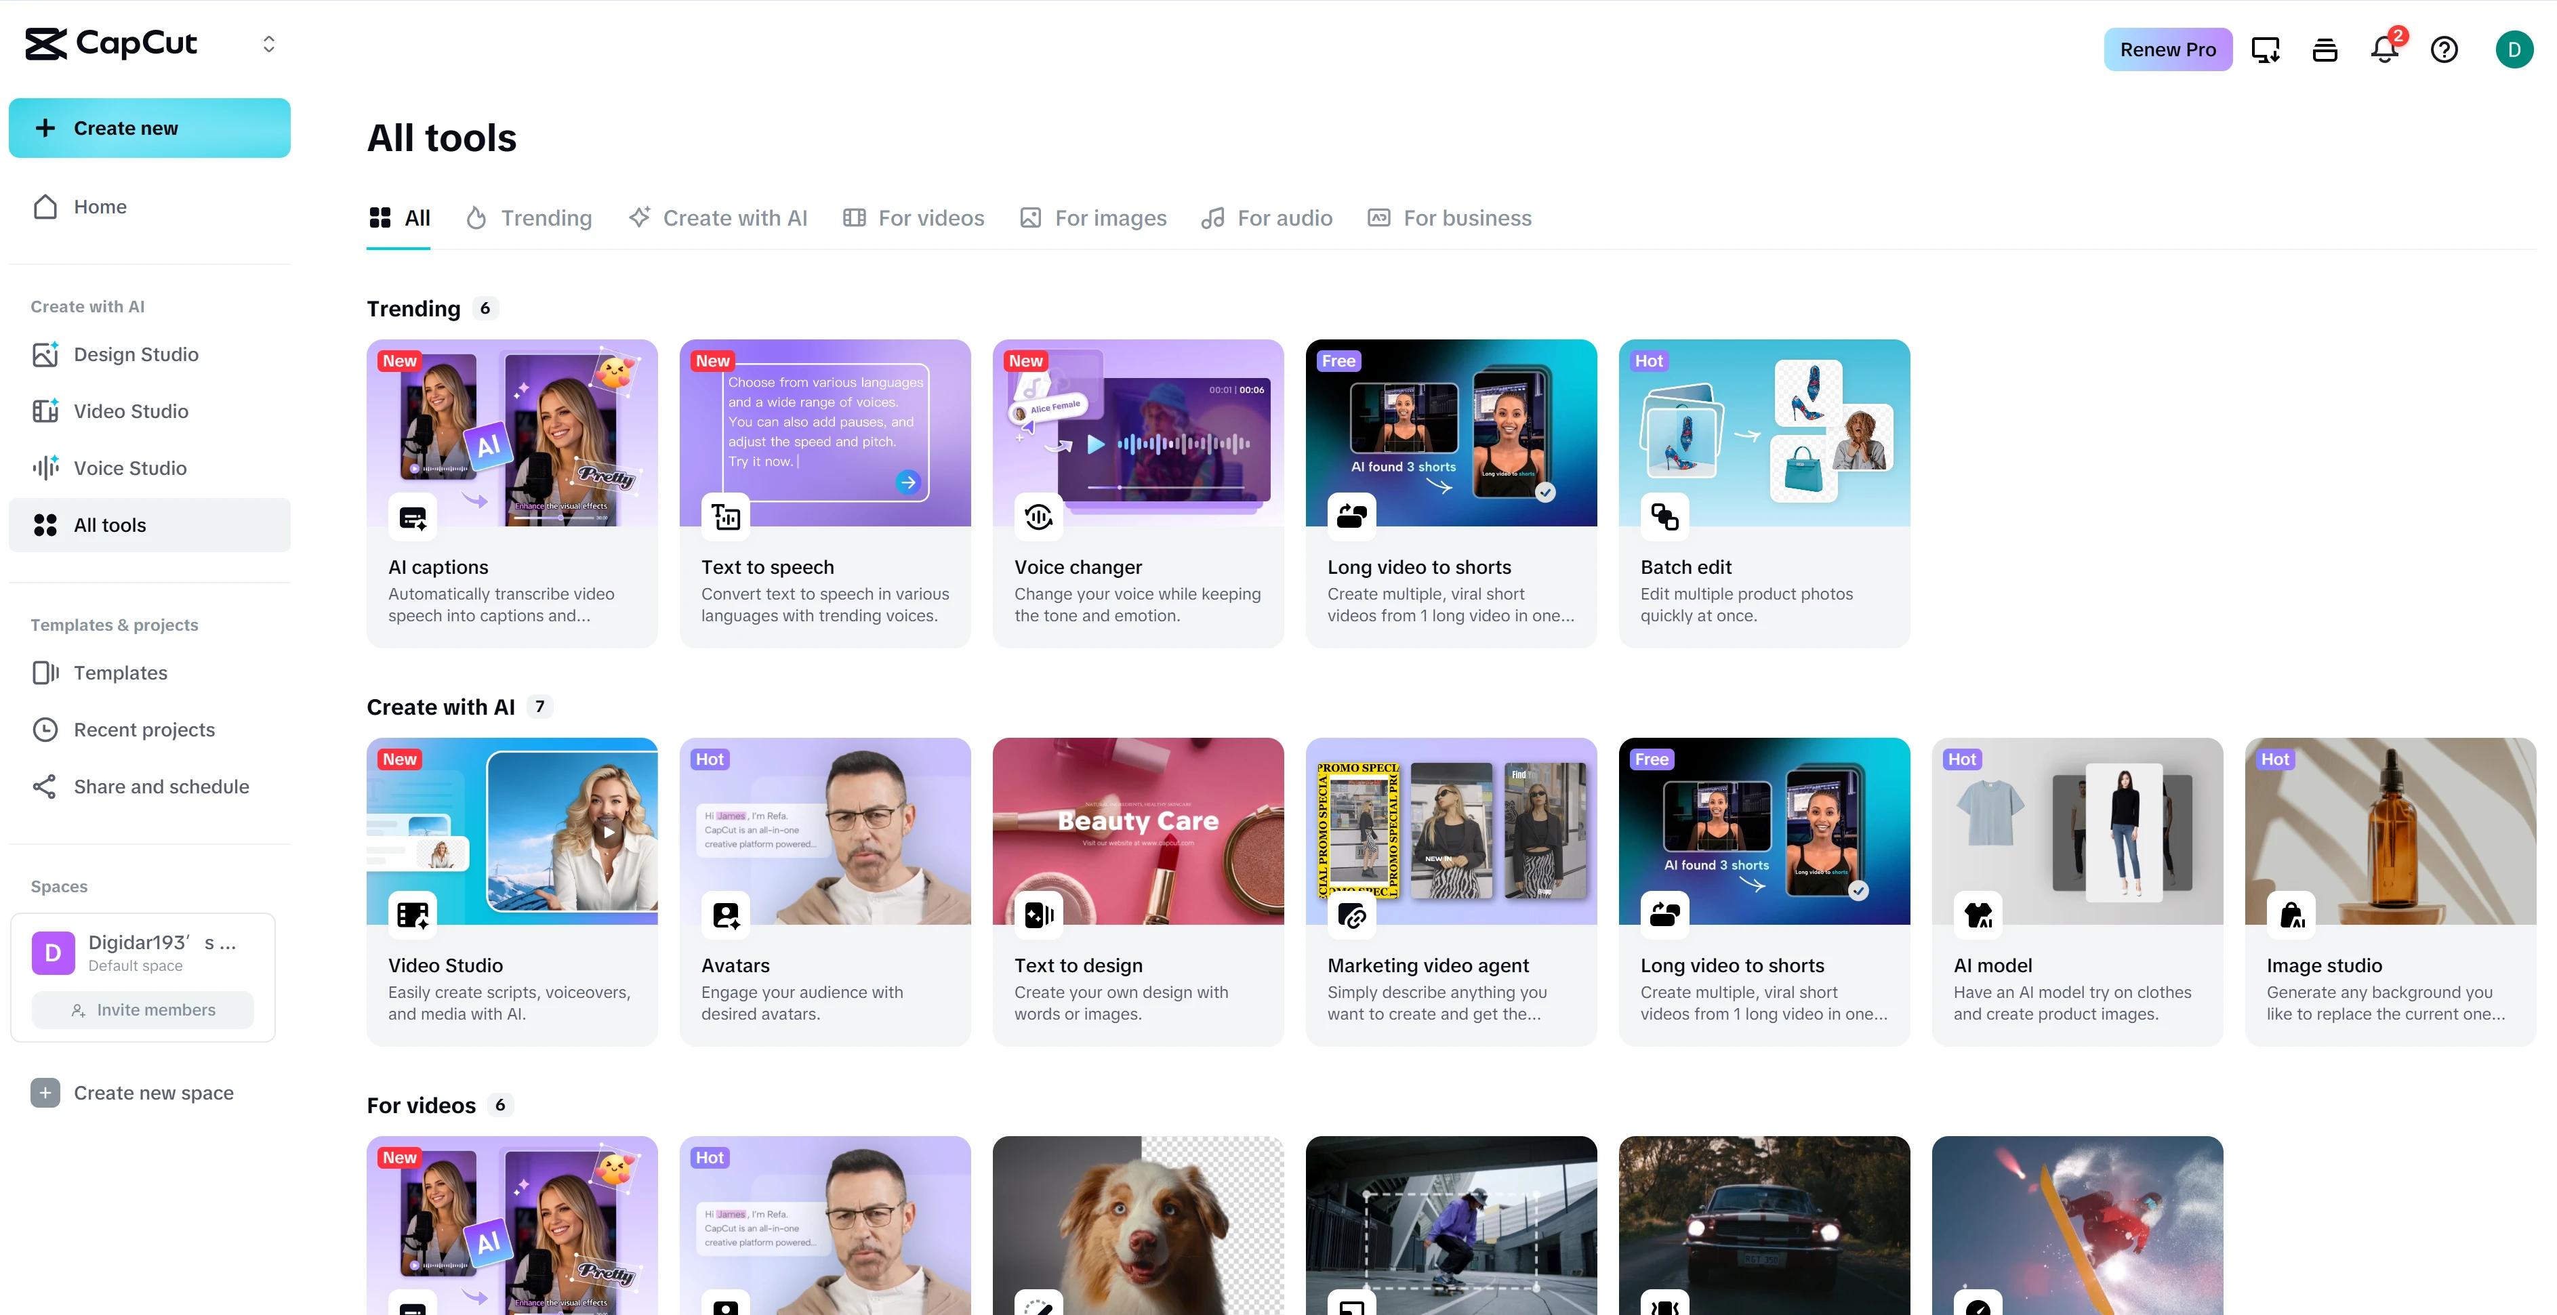Open the user avatar D icon
The width and height of the screenshot is (2557, 1315).
pyautogui.click(x=2514, y=49)
